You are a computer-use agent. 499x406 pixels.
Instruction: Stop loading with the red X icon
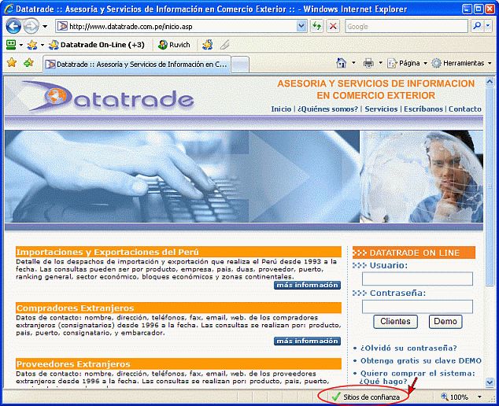333,26
